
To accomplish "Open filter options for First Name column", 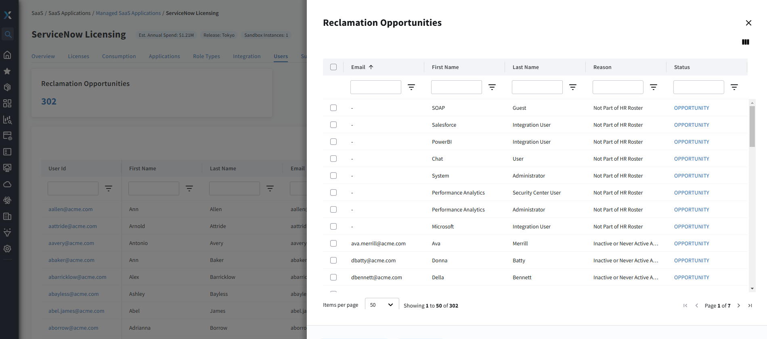I will pyautogui.click(x=492, y=87).
